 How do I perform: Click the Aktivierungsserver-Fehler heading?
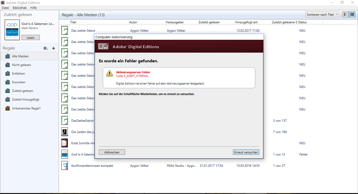133,72
